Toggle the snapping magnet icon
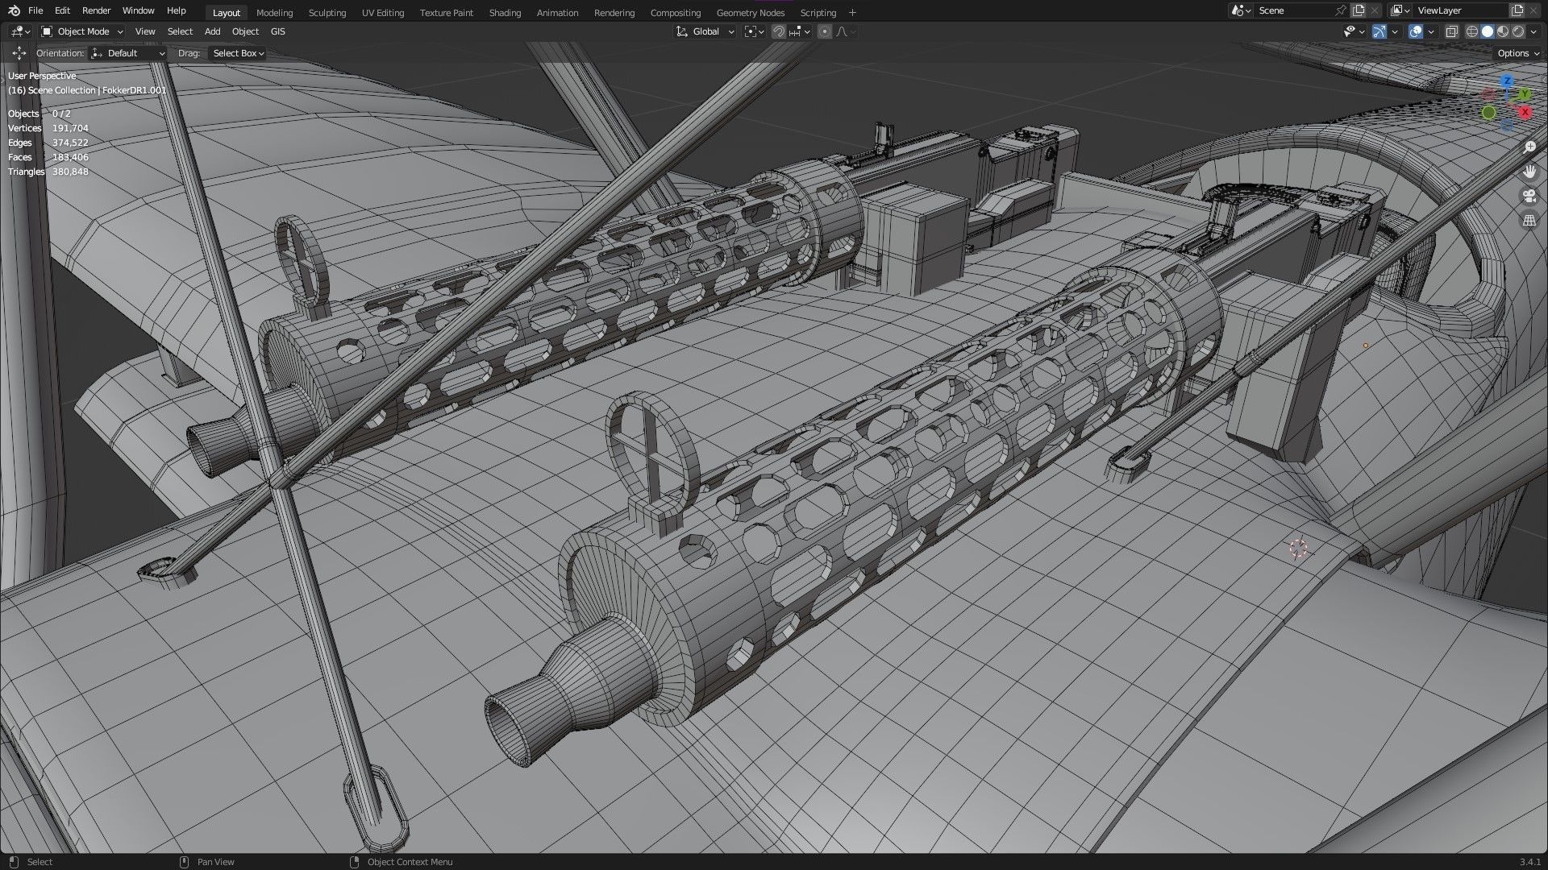The image size is (1548, 870). tap(778, 31)
